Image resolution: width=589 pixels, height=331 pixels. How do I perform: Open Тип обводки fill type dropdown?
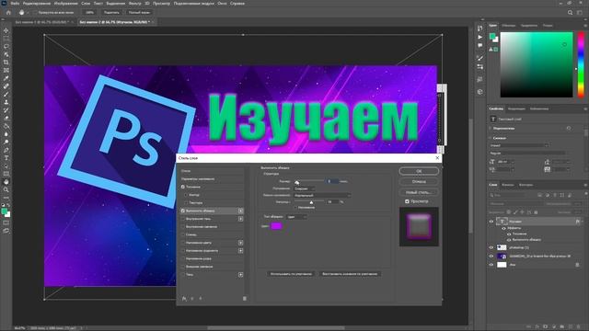click(x=296, y=217)
